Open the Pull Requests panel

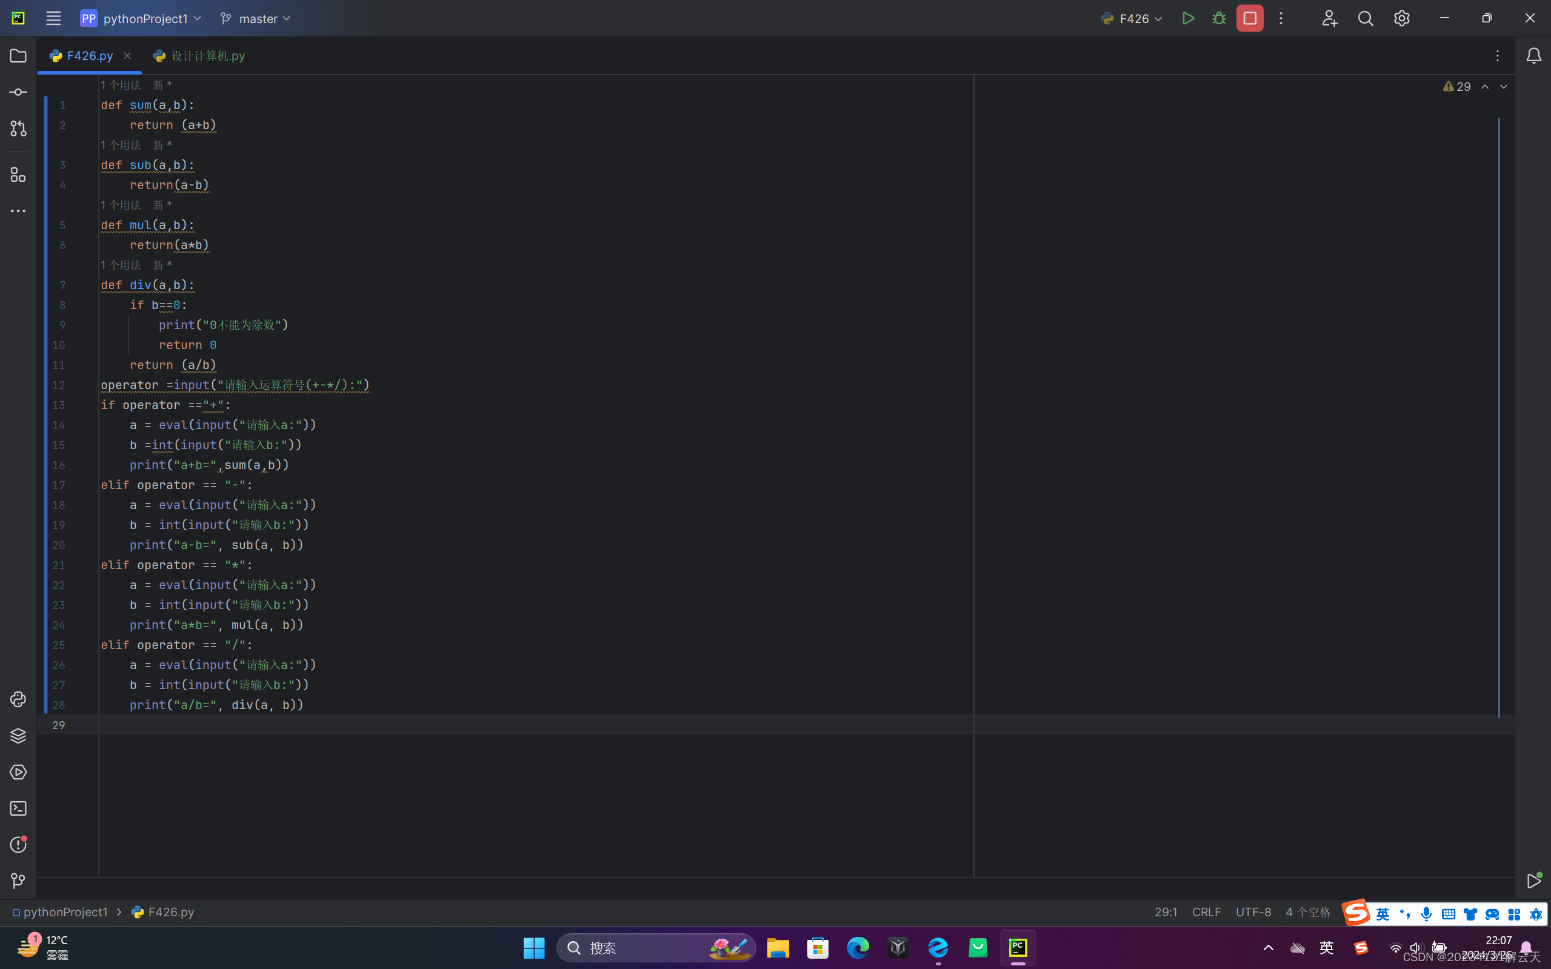click(18, 128)
